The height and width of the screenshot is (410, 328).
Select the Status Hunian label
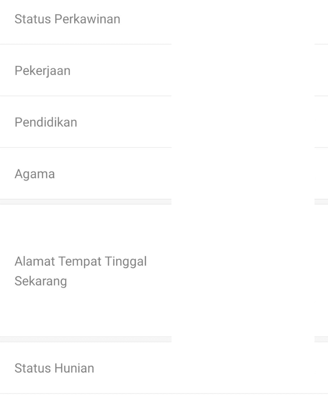click(x=54, y=368)
